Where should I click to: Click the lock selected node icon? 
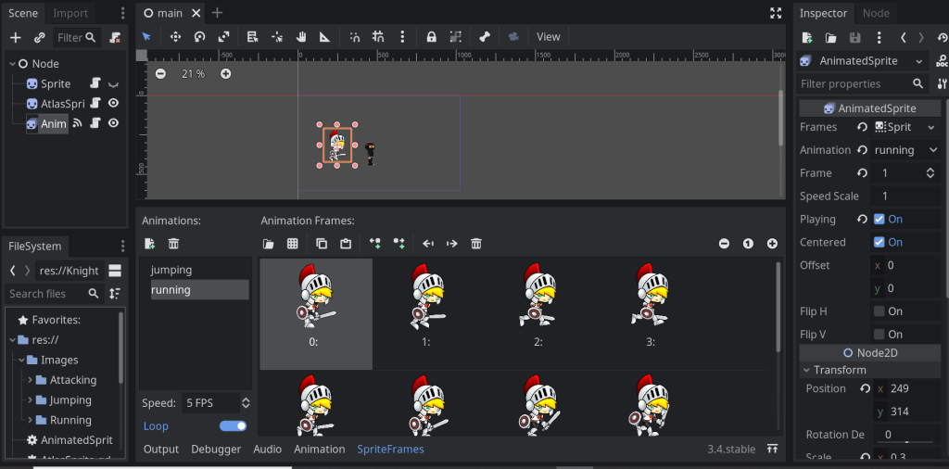pos(431,37)
